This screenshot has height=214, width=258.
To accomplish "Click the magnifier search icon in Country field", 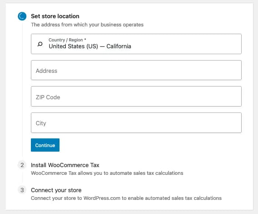I will [40, 44].
